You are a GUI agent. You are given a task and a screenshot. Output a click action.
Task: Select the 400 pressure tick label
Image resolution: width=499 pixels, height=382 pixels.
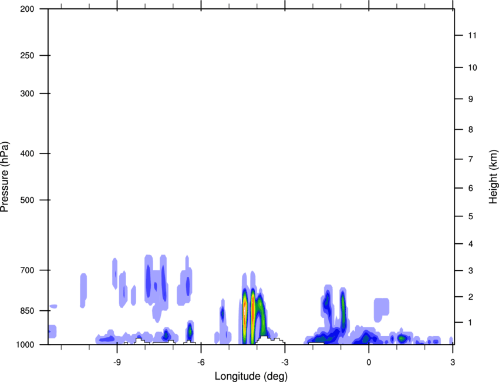[27, 153]
